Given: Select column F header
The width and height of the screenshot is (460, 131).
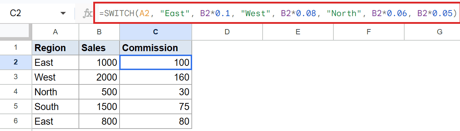Looking at the screenshot, I should 369,32.
